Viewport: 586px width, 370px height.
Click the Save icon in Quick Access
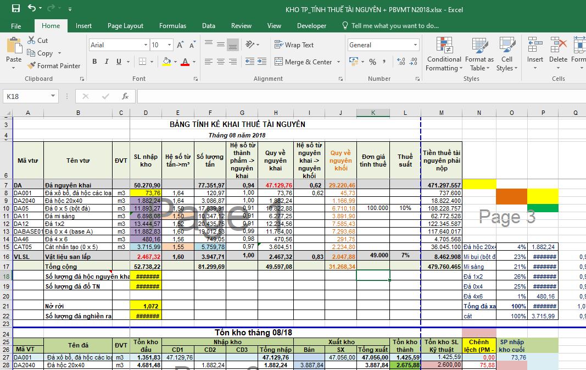click(15, 9)
